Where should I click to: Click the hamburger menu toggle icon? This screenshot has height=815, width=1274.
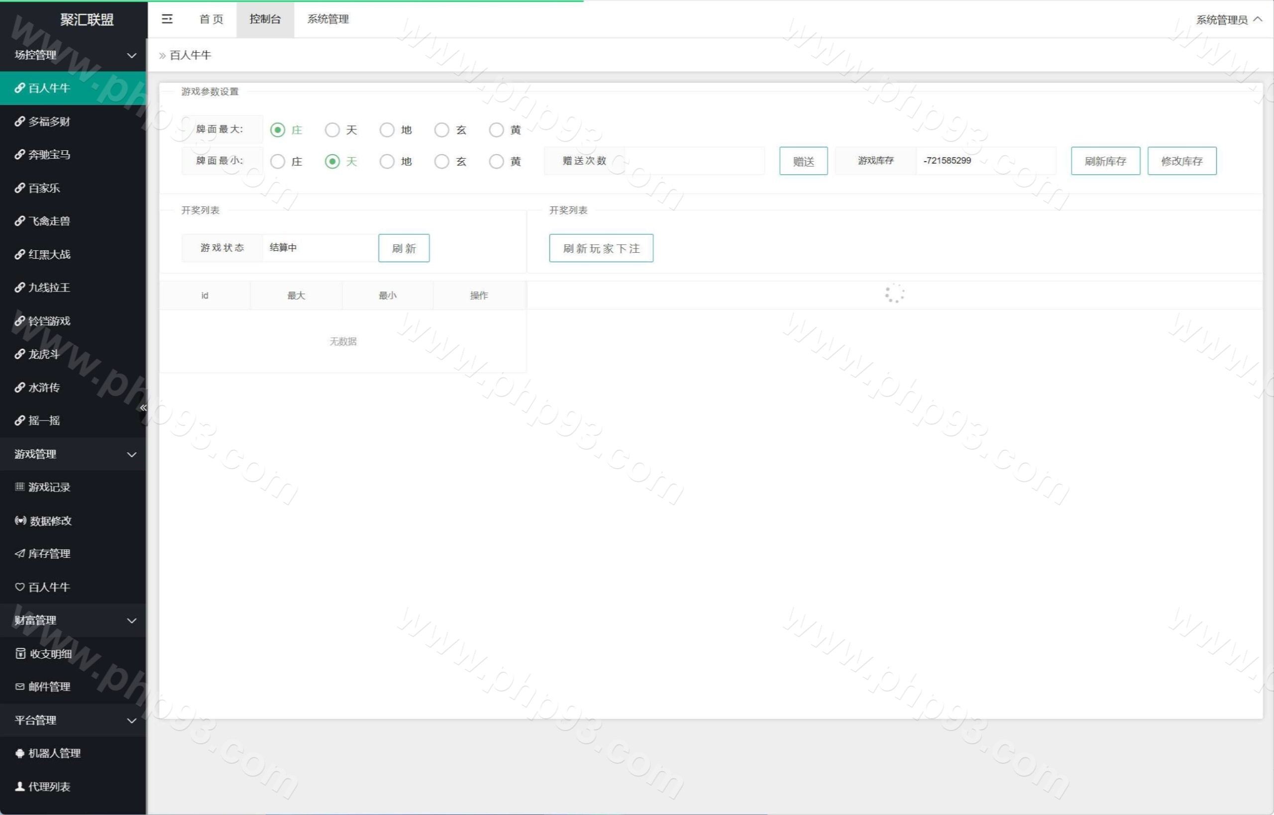click(x=167, y=19)
